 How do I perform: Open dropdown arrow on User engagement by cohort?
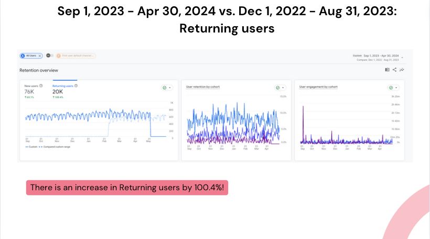click(396, 88)
